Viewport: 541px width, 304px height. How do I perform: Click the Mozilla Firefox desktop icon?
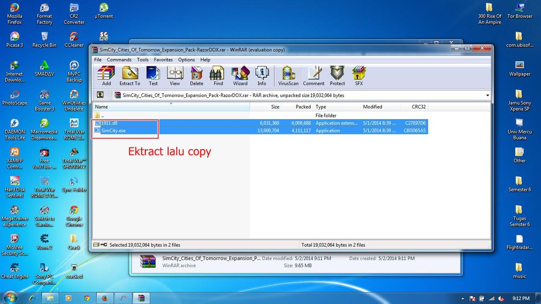point(14,14)
